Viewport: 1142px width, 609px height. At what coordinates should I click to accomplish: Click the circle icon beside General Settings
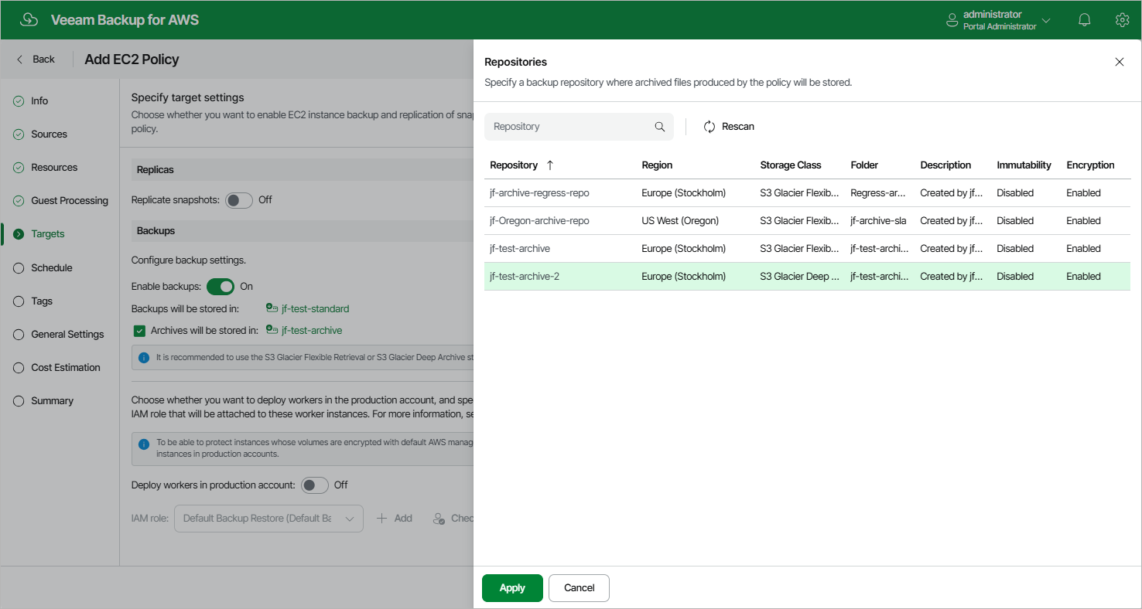coord(19,335)
